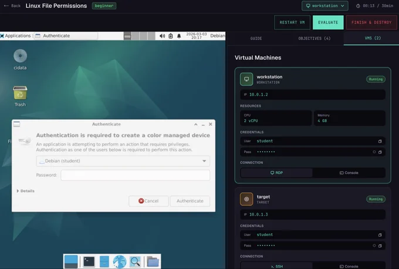Select the Authenticate window in the taskbar
This screenshot has width=399, height=269.
[x=66, y=36]
